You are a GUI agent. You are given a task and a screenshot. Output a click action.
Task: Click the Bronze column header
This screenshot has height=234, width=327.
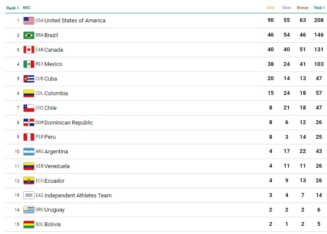point(302,8)
